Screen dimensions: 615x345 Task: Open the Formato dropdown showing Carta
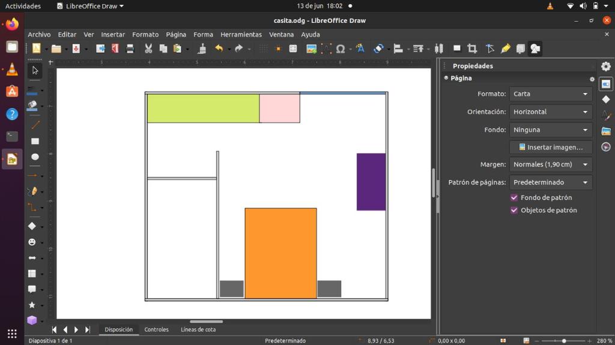point(551,94)
